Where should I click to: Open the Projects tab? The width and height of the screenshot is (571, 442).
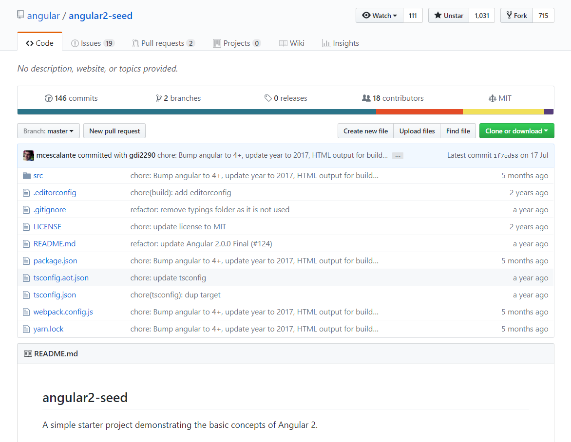237,43
